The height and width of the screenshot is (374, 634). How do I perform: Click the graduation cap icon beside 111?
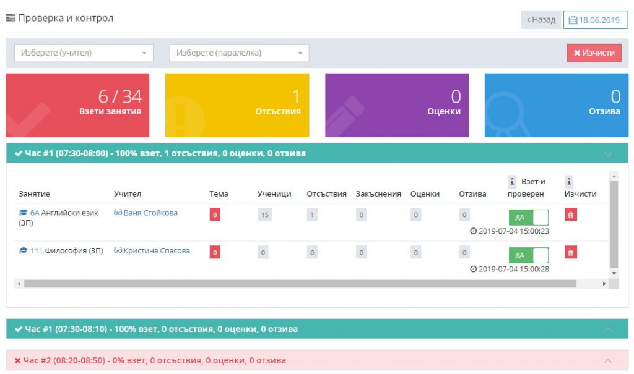click(24, 251)
